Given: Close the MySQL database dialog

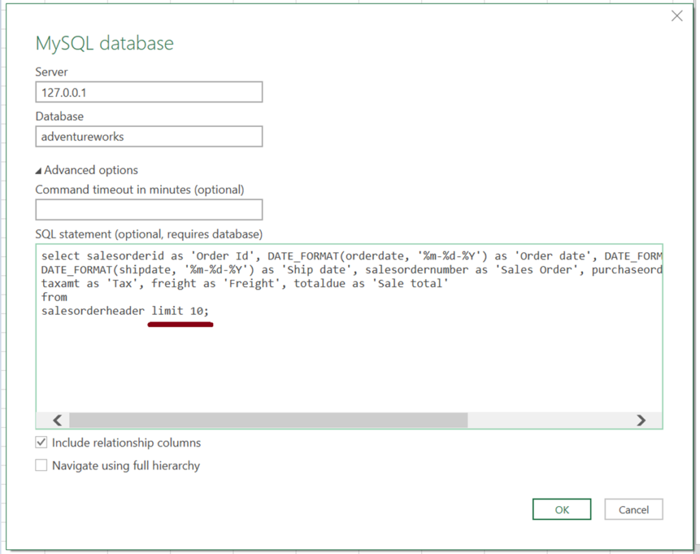Looking at the screenshot, I should click(x=677, y=16).
